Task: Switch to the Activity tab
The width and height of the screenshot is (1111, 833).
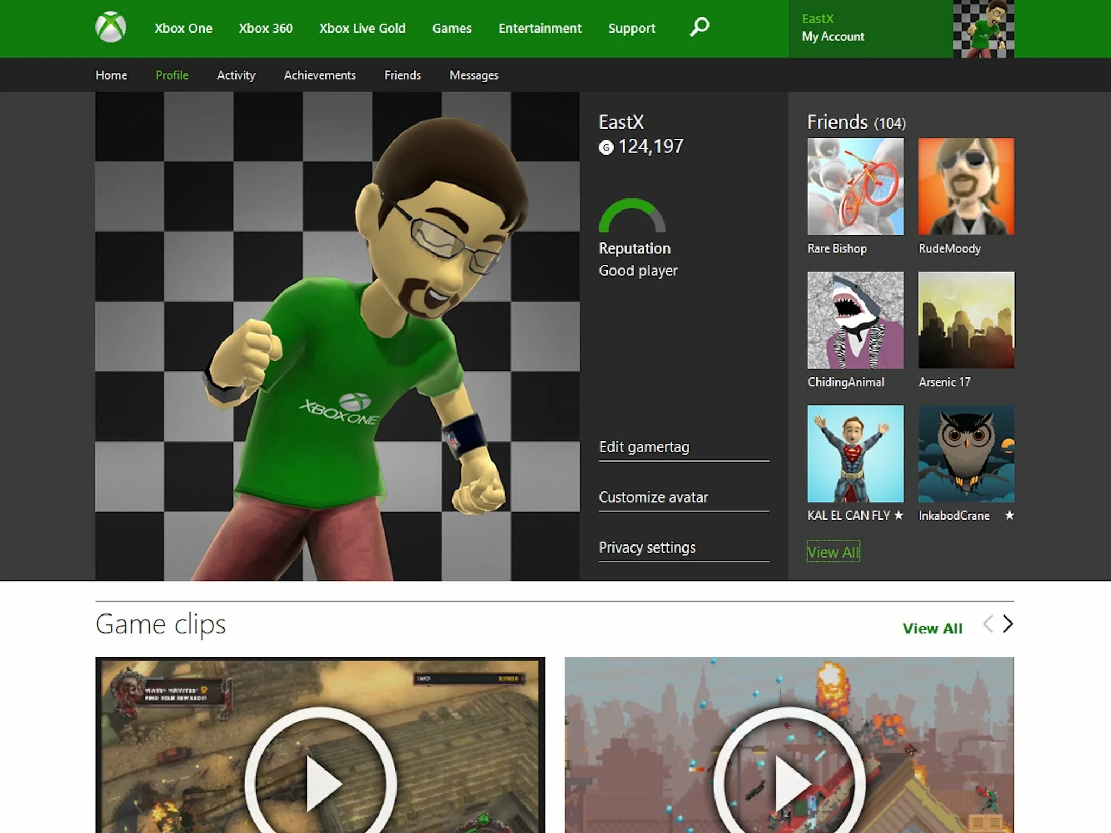Action: tap(236, 75)
